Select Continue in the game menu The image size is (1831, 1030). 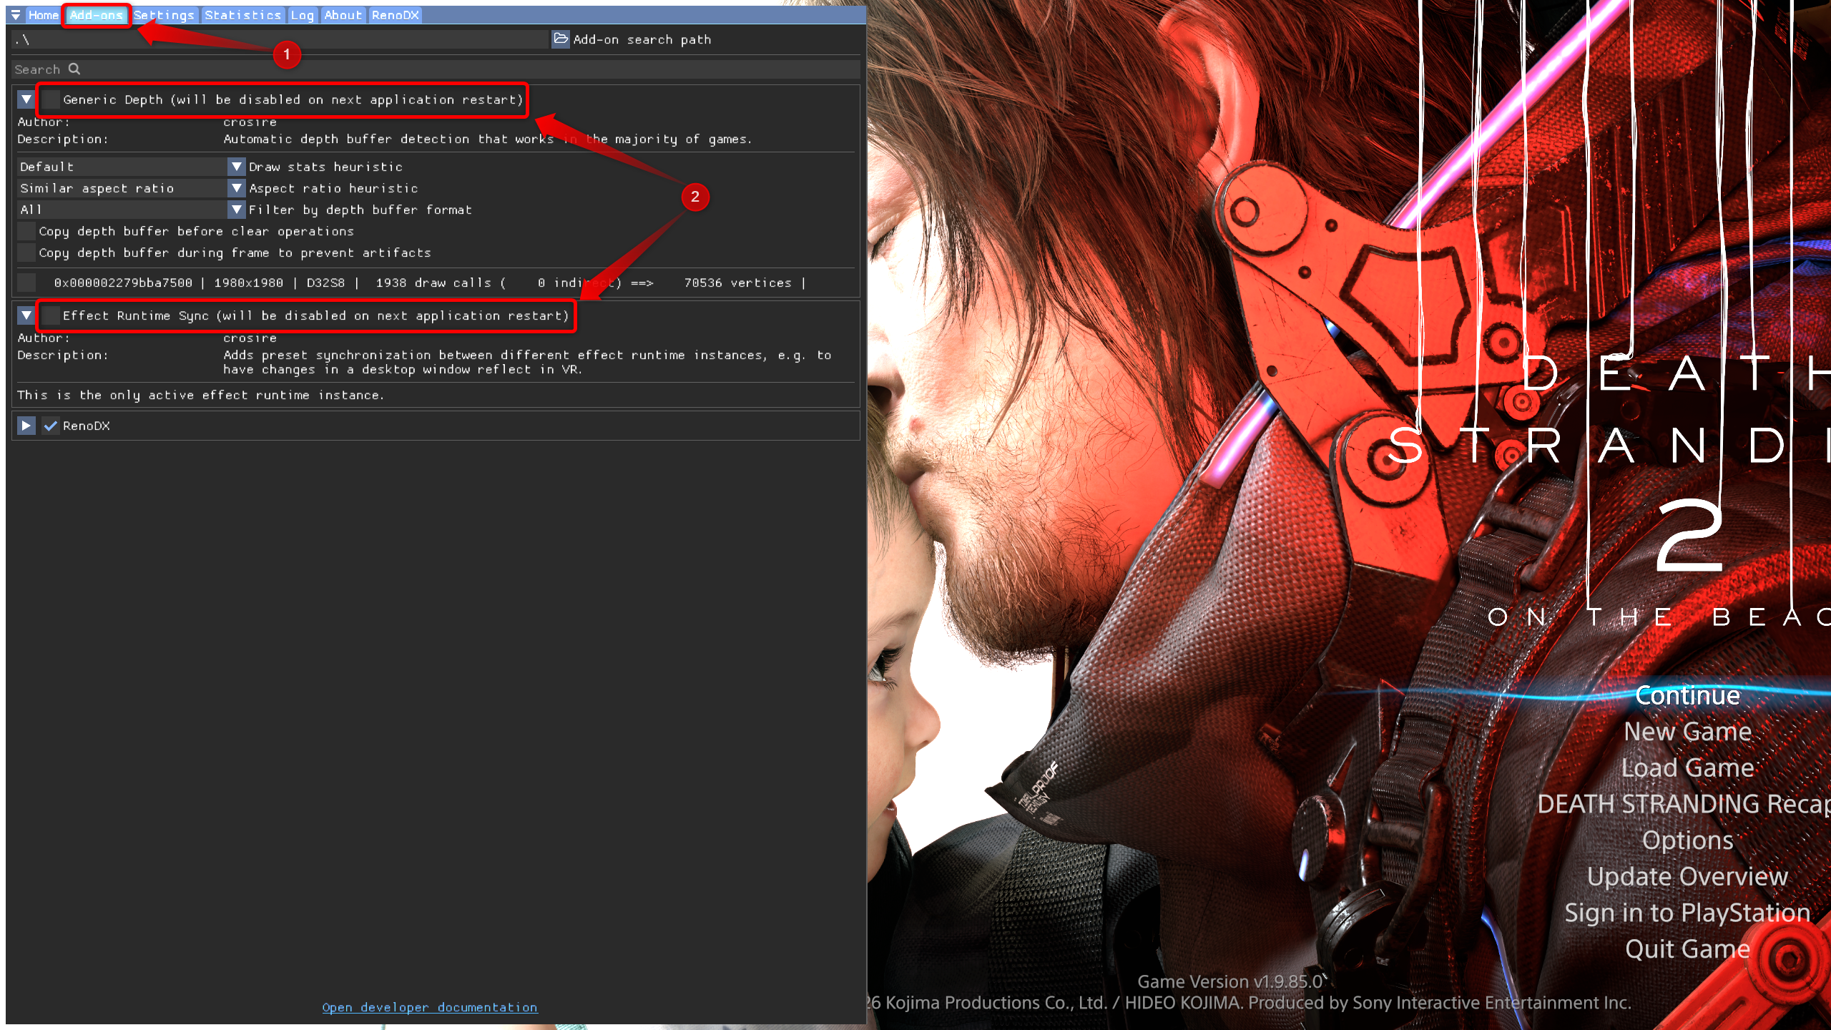click(x=1687, y=695)
